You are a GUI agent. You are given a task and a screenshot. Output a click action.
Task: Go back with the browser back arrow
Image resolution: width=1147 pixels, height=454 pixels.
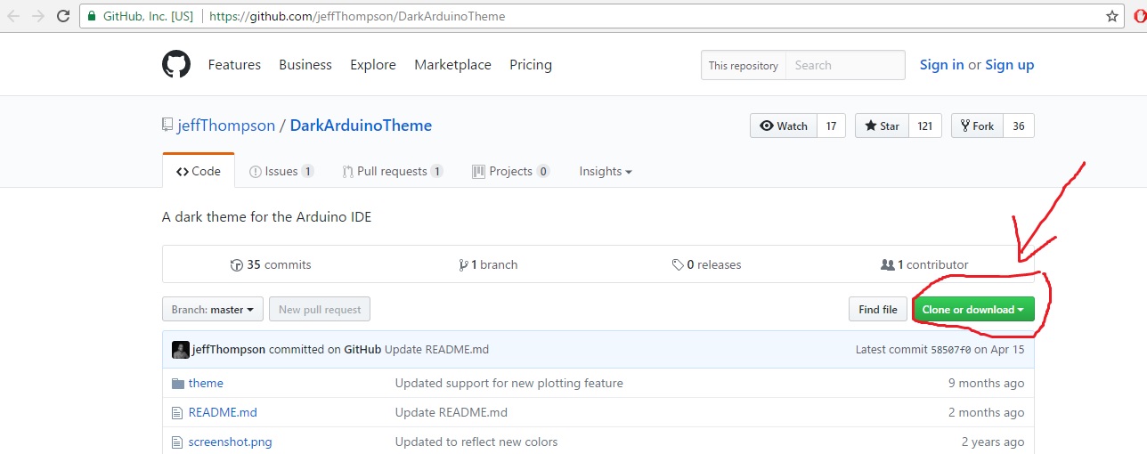click(14, 16)
